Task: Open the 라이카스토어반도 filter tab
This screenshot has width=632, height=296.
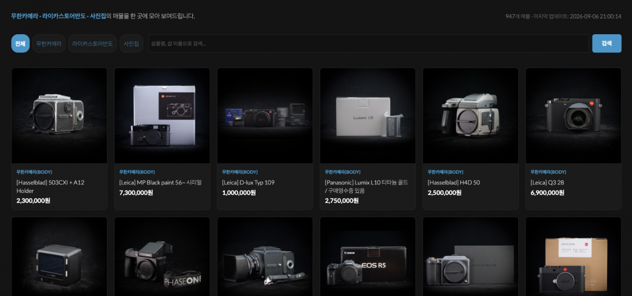Action: coord(92,43)
